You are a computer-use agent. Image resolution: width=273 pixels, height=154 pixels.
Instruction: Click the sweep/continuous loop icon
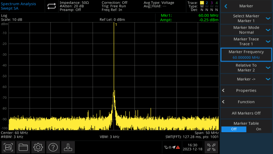[x=52, y=6]
